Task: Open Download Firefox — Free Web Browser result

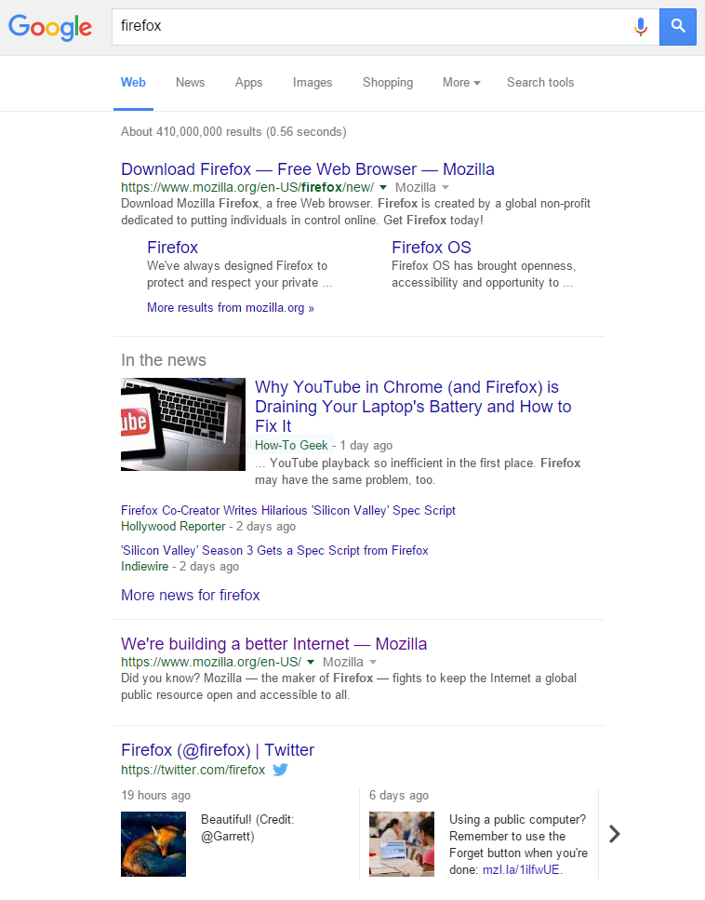Action: point(308,169)
